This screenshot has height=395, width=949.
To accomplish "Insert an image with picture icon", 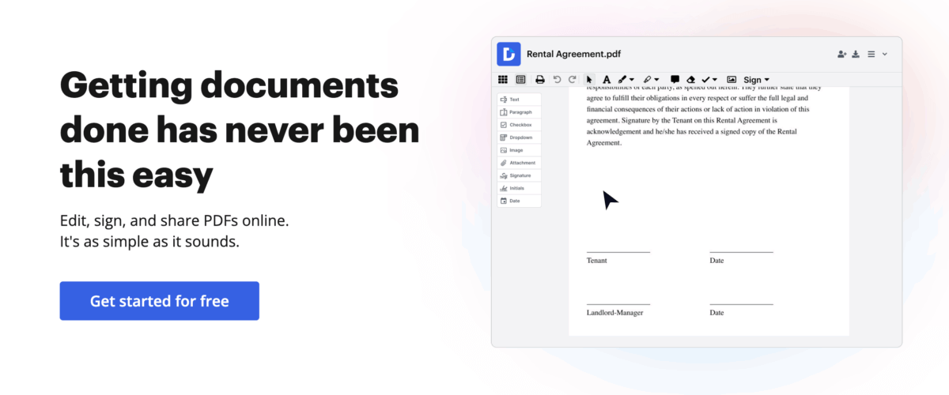I will (x=732, y=80).
